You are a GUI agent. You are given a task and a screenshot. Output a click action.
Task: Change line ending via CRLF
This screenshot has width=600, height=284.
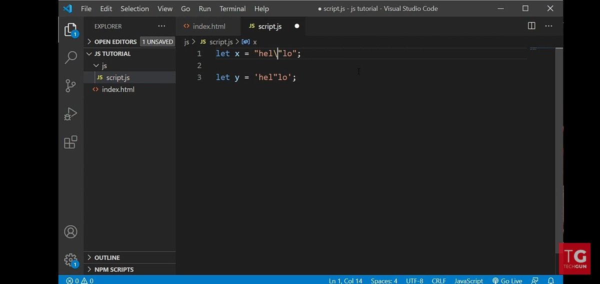(438, 280)
